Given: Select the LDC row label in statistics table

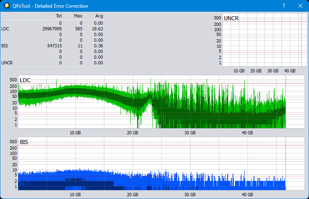Looking at the screenshot, I should click(x=5, y=29).
